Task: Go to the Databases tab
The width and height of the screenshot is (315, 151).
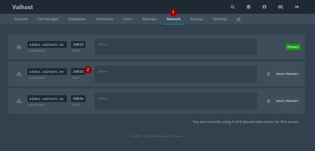Action: [77, 19]
